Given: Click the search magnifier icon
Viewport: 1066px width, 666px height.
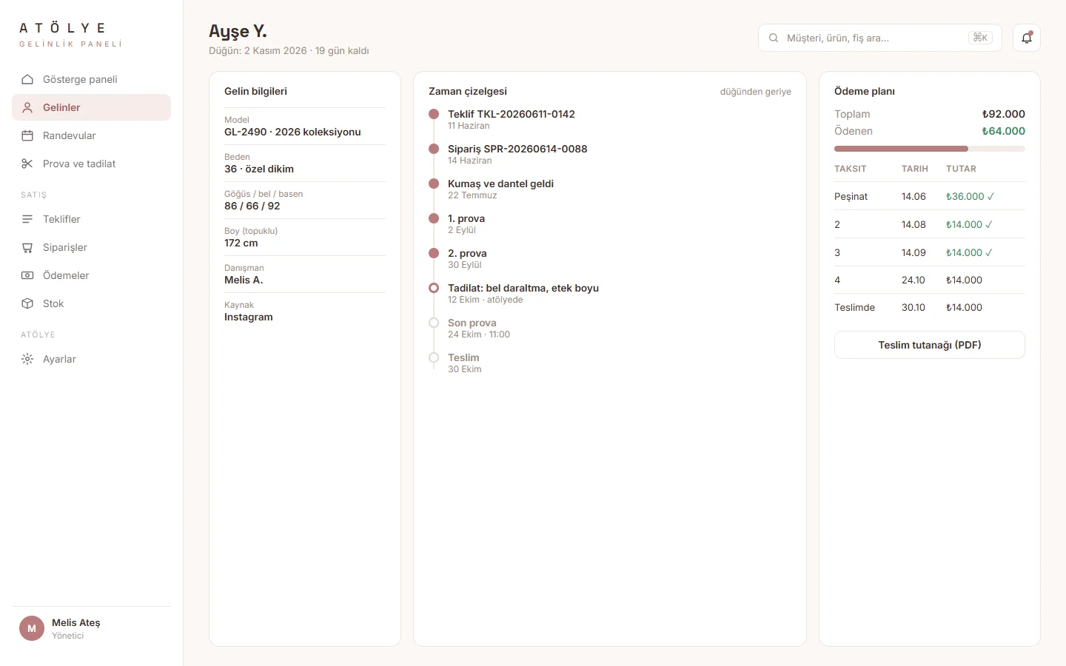Looking at the screenshot, I should coord(774,38).
